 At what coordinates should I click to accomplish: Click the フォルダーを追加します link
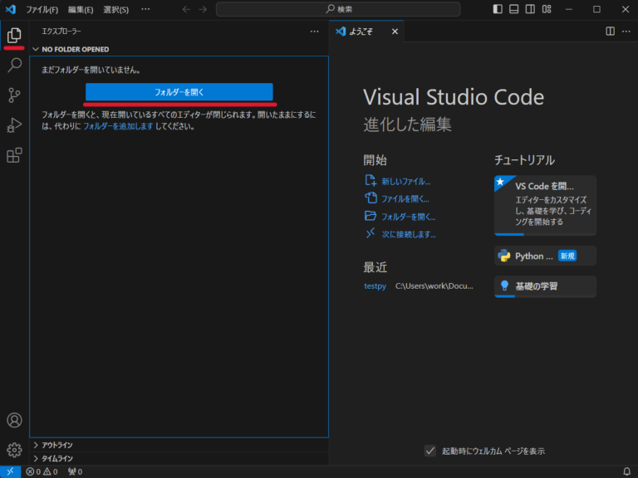[118, 126]
